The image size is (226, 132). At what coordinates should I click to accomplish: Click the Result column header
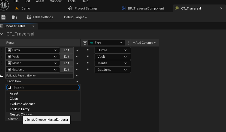pos(43,43)
